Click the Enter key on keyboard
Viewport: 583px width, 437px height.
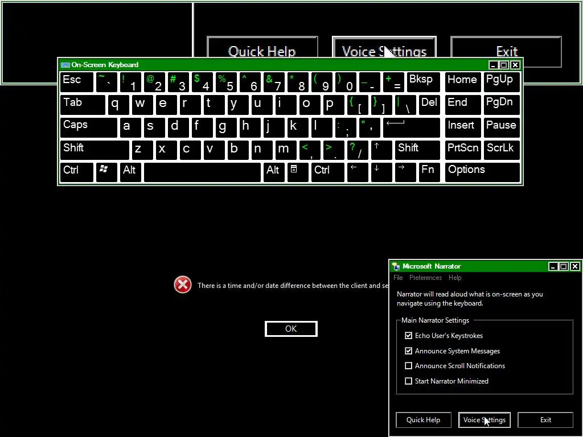pos(411,127)
